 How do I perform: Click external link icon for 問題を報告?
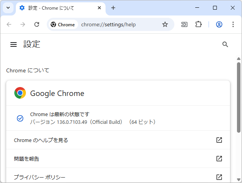pyautogui.click(x=219, y=159)
